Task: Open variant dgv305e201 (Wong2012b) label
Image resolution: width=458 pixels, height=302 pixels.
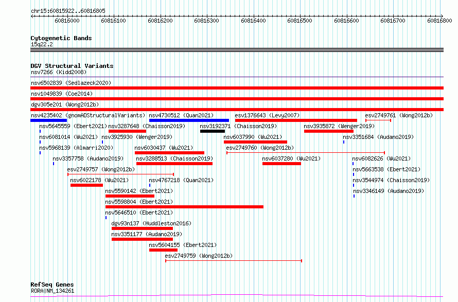Action: click(65, 104)
